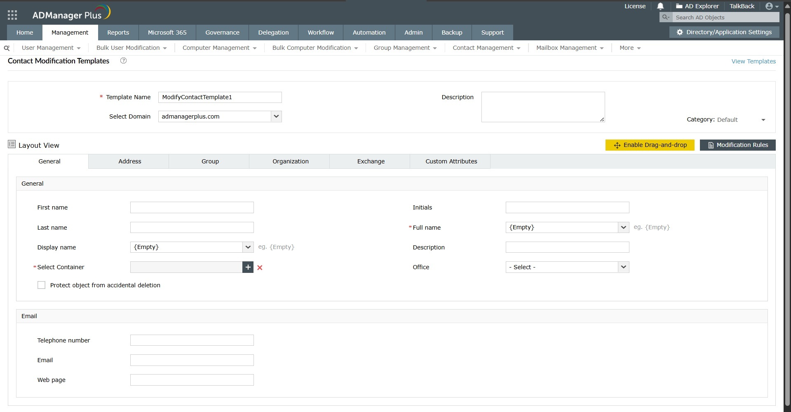Expand the Category Default dropdown
This screenshot has height=412, width=791.
click(x=763, y=120)
